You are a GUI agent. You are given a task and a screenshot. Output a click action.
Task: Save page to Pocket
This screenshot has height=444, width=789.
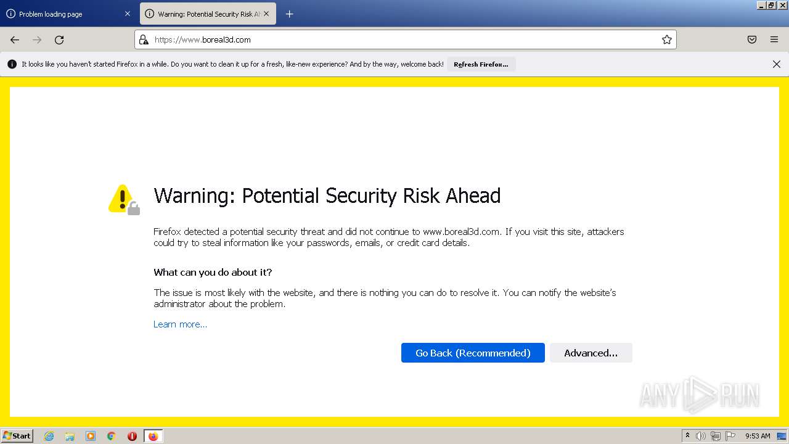752,39
